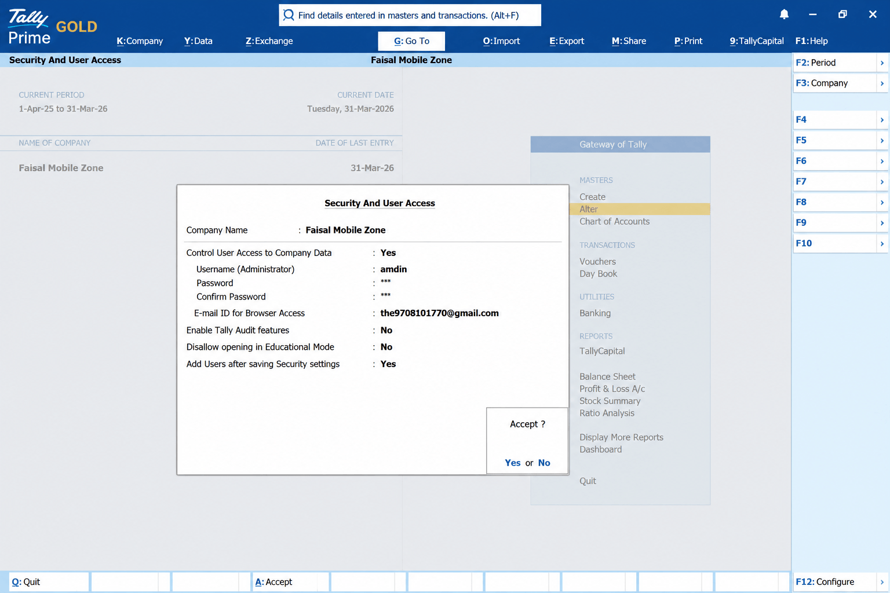Open the M: Share menu
The width and height of the screenshot is (890, 593).
click(629, 41)
